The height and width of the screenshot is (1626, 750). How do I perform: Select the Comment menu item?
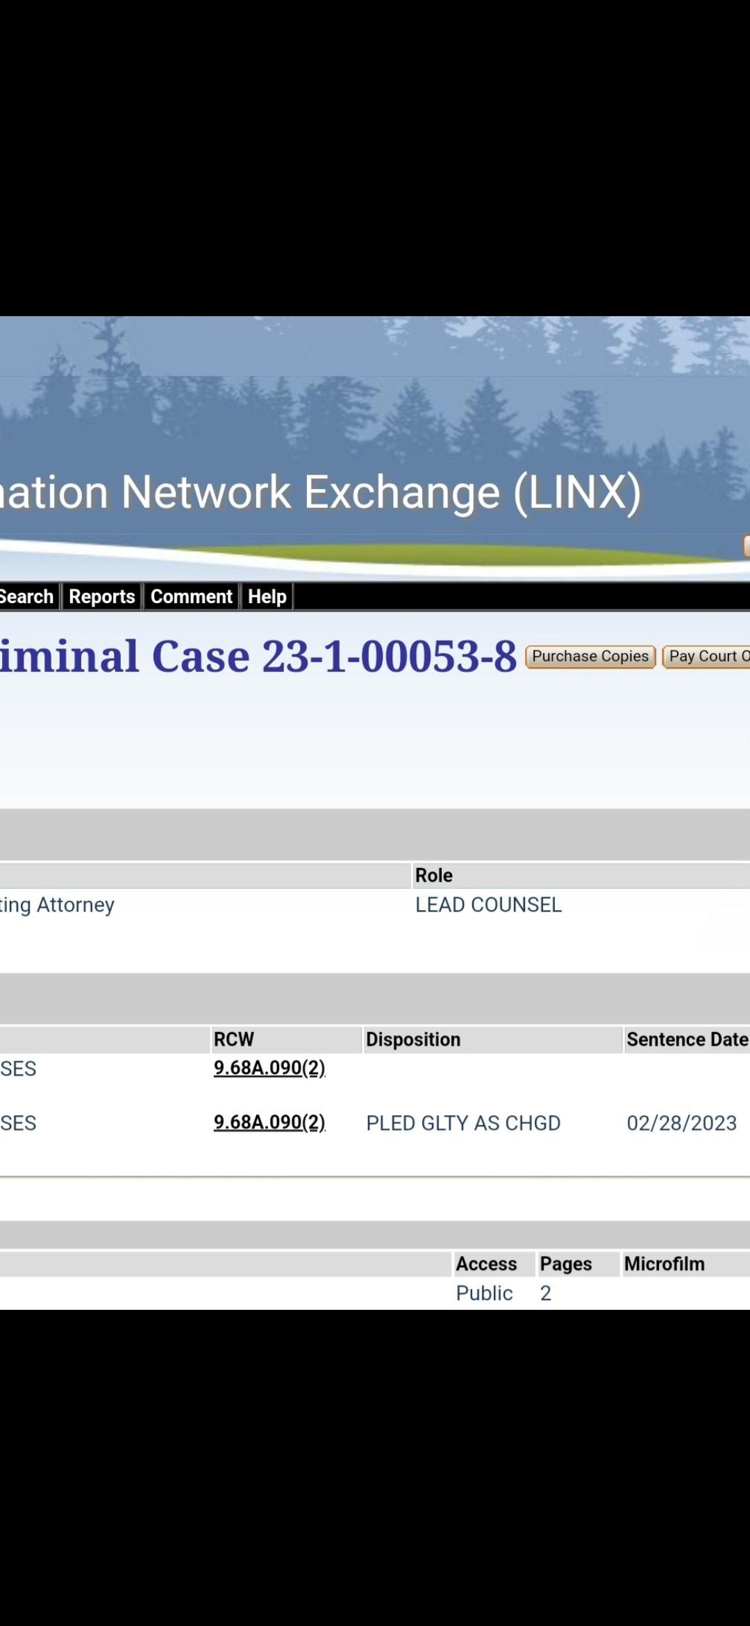(192, 596)
